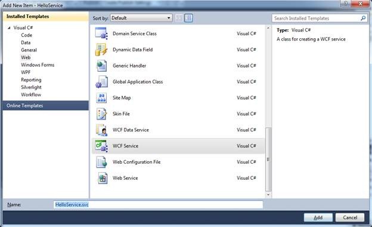Click the Dynamic Data Field label
This screenshot has height=227, width=372.
(132, 50)
